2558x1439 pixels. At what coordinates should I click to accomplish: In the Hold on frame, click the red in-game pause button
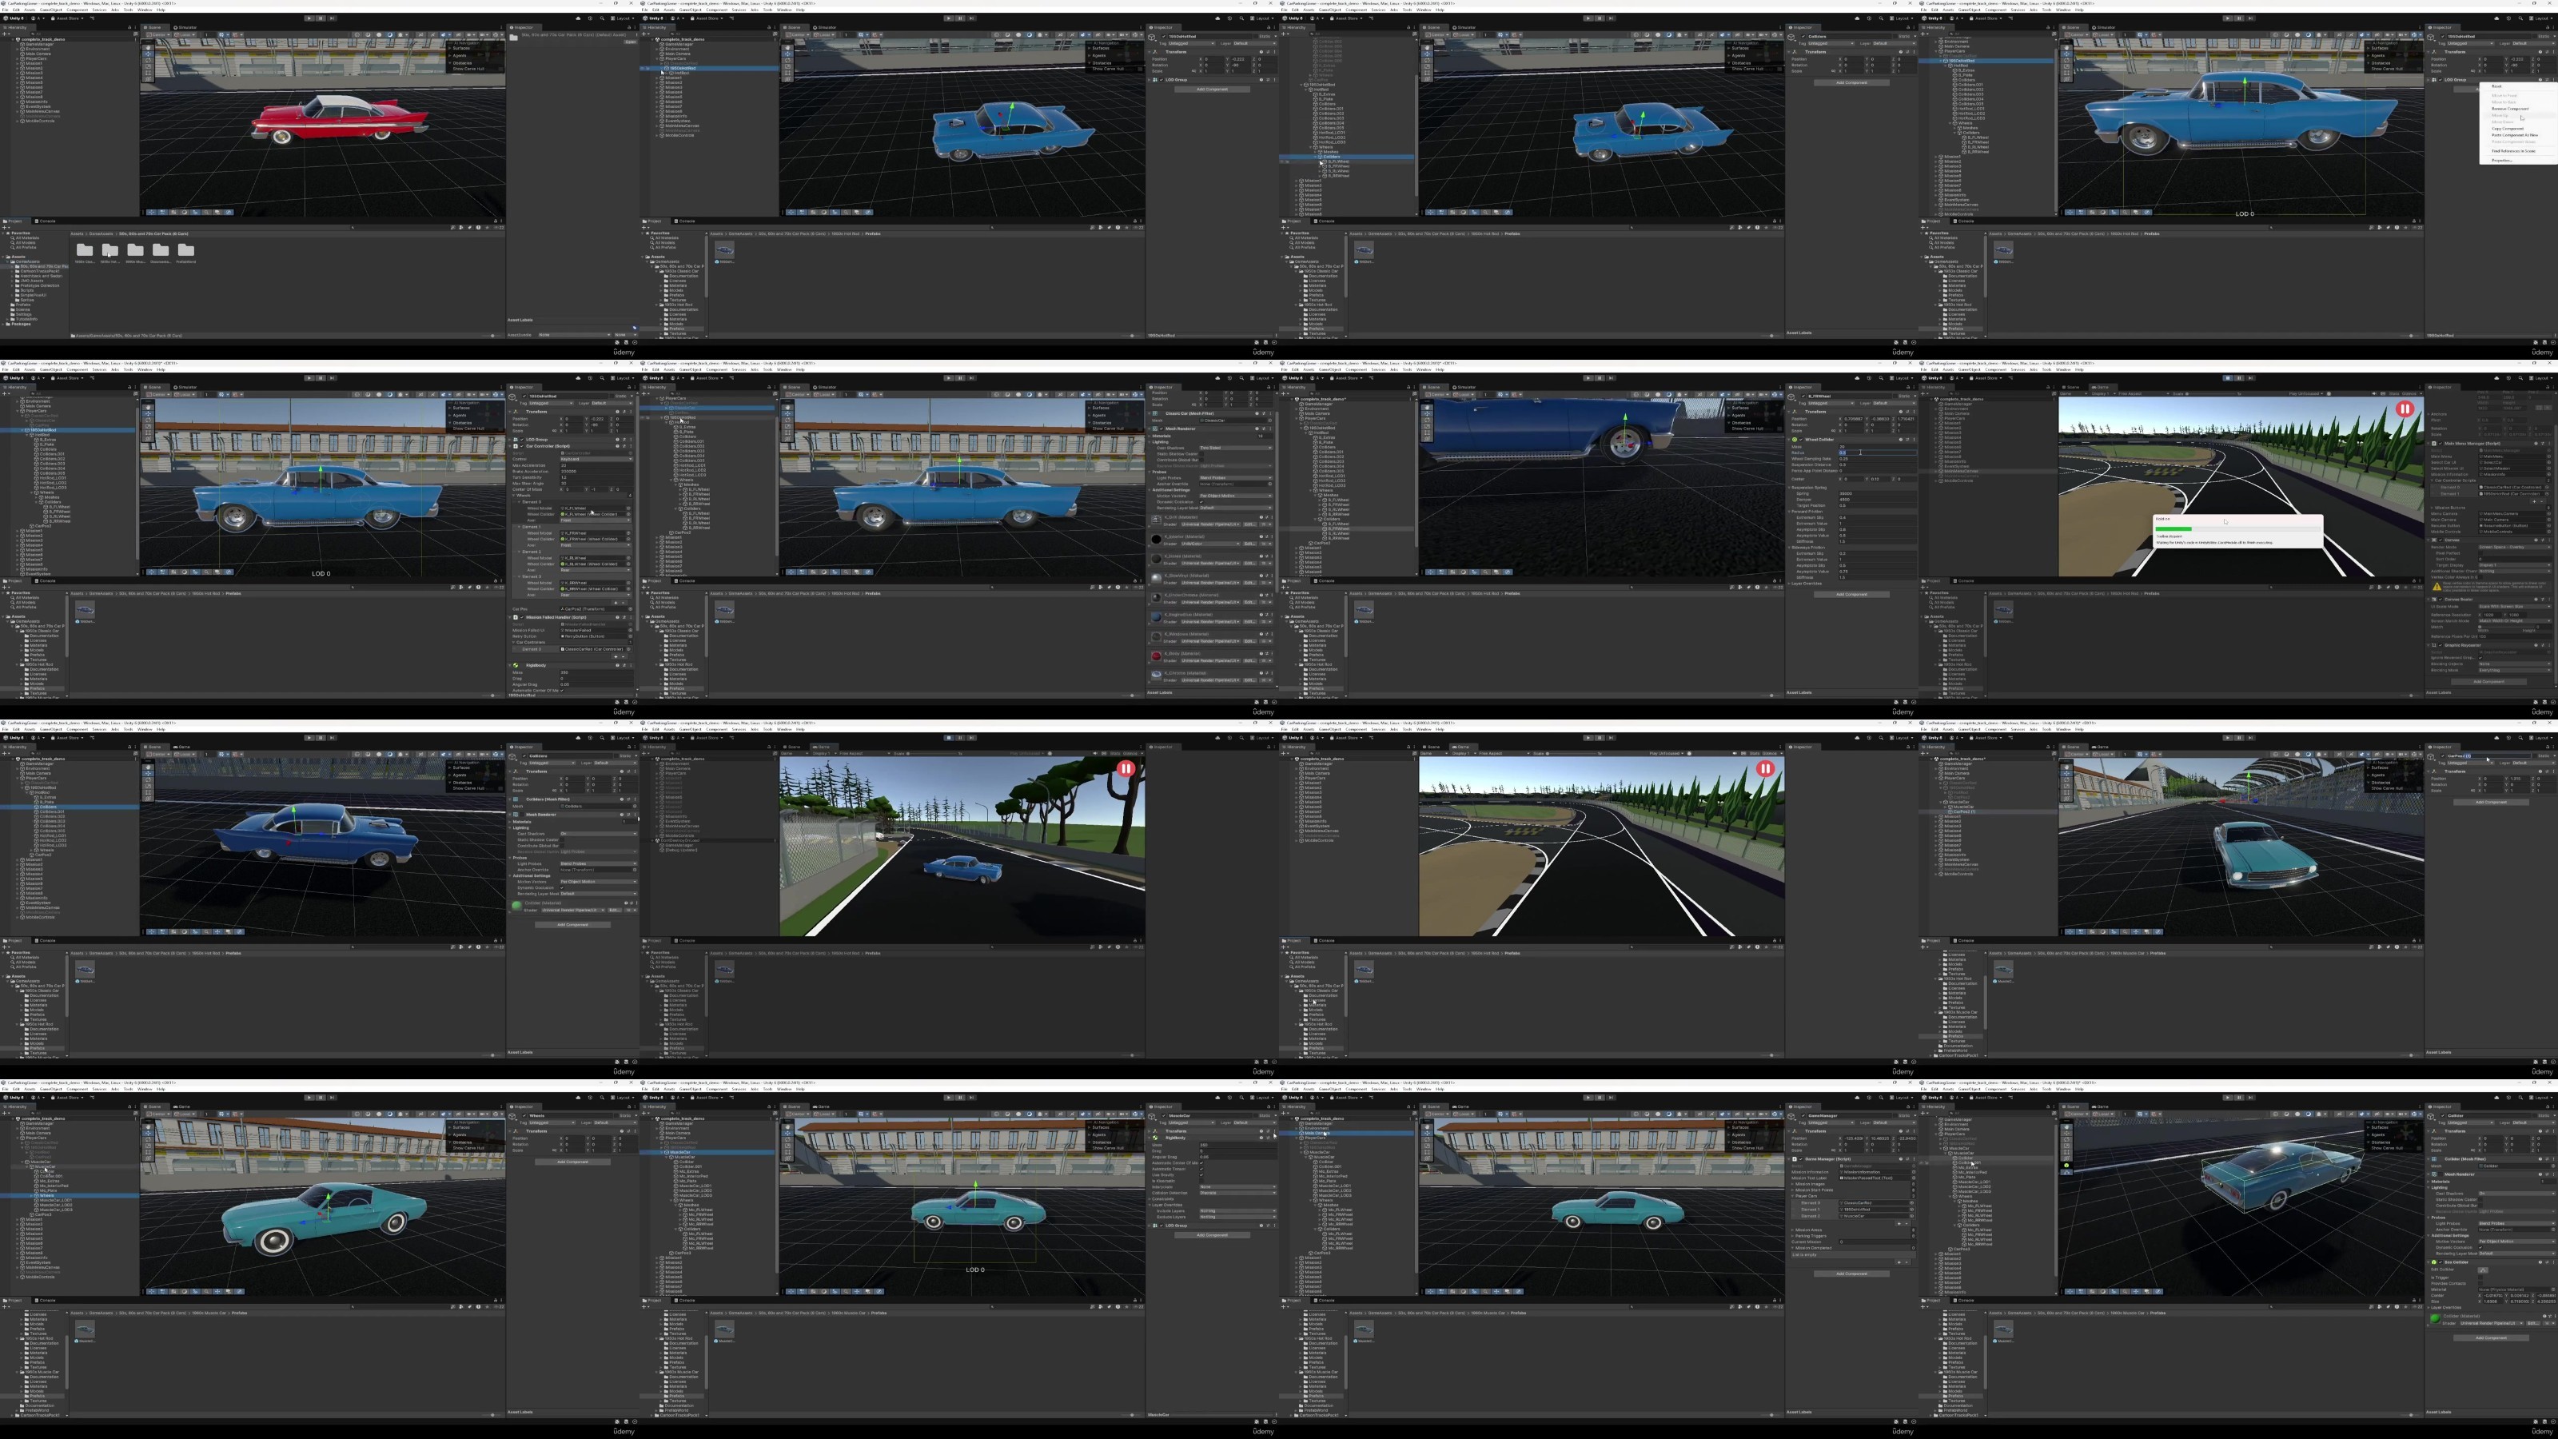pos(2405,409)
